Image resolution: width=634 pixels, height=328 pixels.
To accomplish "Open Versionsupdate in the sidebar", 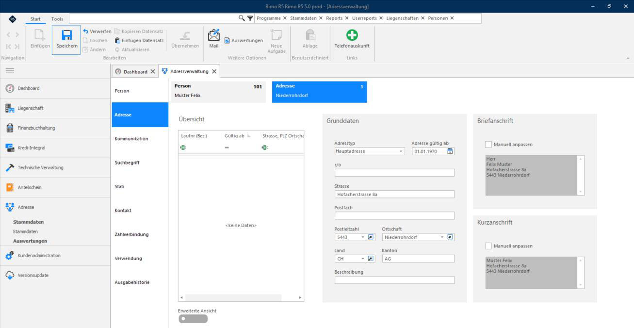I will pyautogui.click(x=55, y=275).
